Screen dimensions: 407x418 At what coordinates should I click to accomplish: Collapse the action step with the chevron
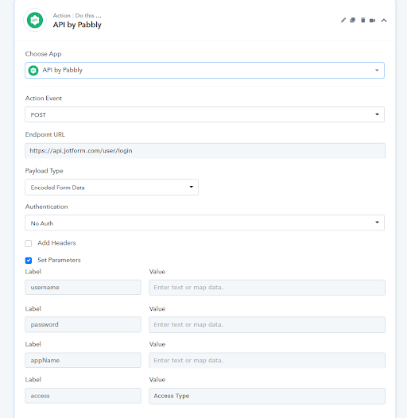pyautogui.click(x=384, y=21)
